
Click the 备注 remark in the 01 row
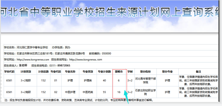click(x=198, y=80)
